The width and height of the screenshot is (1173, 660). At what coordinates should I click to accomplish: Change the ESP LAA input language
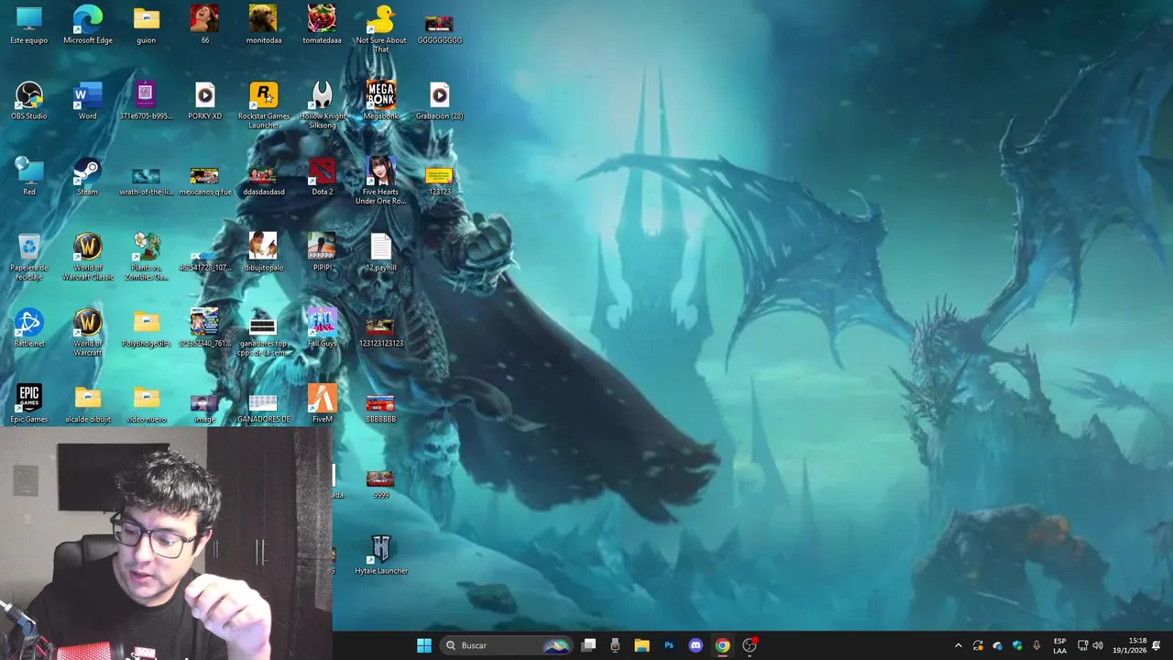[x=1059, y=645]
